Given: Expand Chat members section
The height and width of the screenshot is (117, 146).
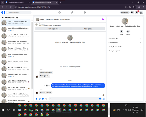Looking at the screenshot, I should pyautogui.click(x=125, y=43).
